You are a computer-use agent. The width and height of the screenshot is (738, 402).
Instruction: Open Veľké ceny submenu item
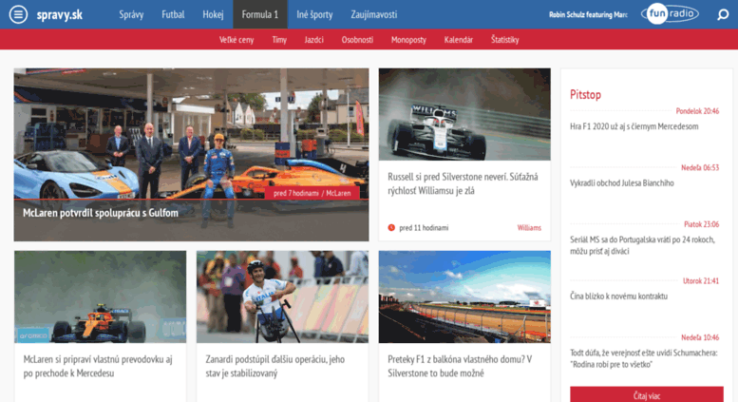coord(237,40)
